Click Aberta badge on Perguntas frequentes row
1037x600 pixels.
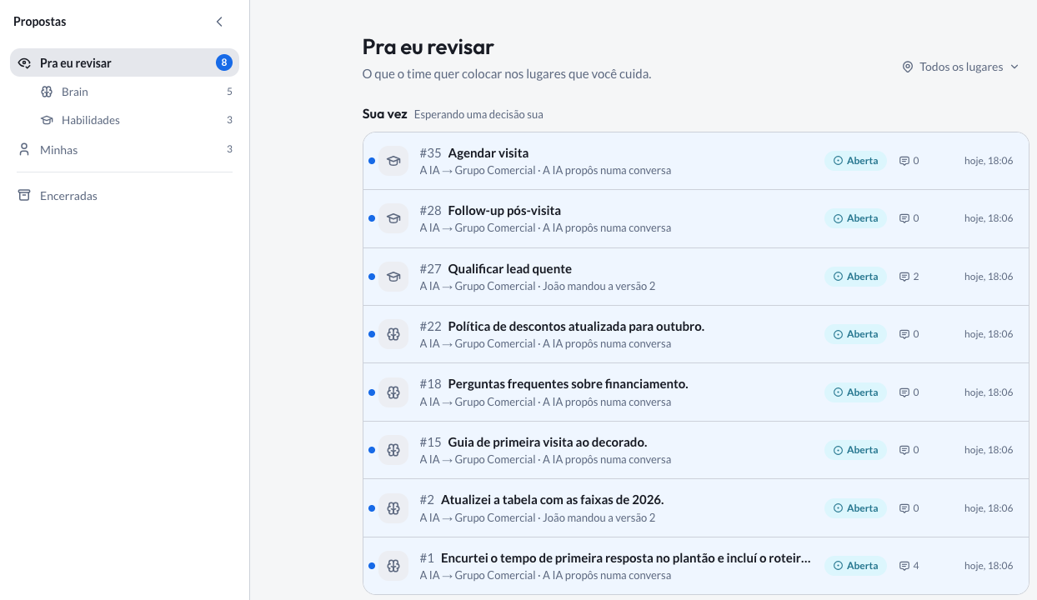click(855, 392)
